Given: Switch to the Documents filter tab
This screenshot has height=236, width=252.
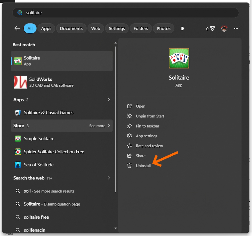Looking at the screenshot, I should [71, 29].
